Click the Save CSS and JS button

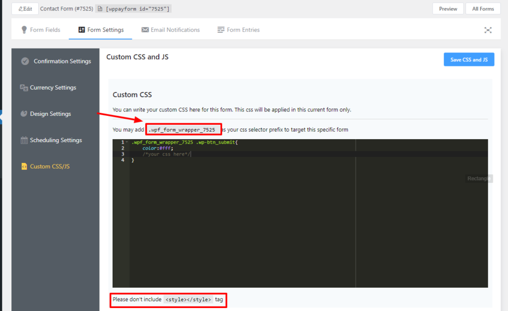coord(468,59)
